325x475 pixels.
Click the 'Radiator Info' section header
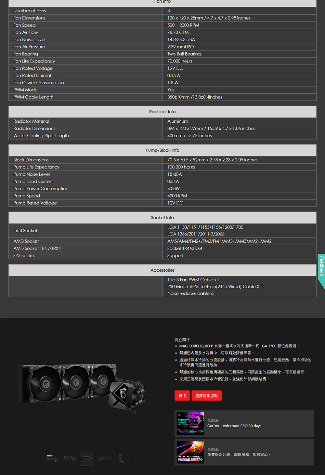[x=162, y=112]
